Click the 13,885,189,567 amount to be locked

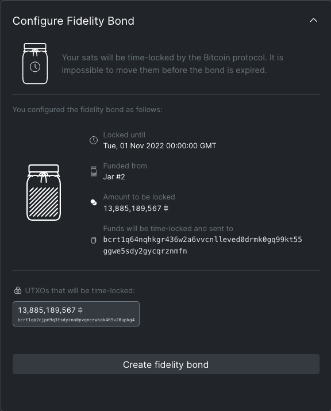pyautogui.click(x=132, y=209)
